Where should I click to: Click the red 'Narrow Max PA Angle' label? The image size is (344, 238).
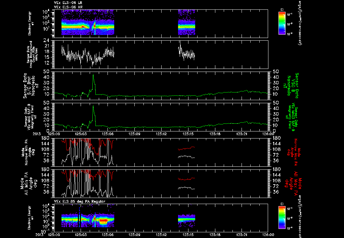point(294,152)
